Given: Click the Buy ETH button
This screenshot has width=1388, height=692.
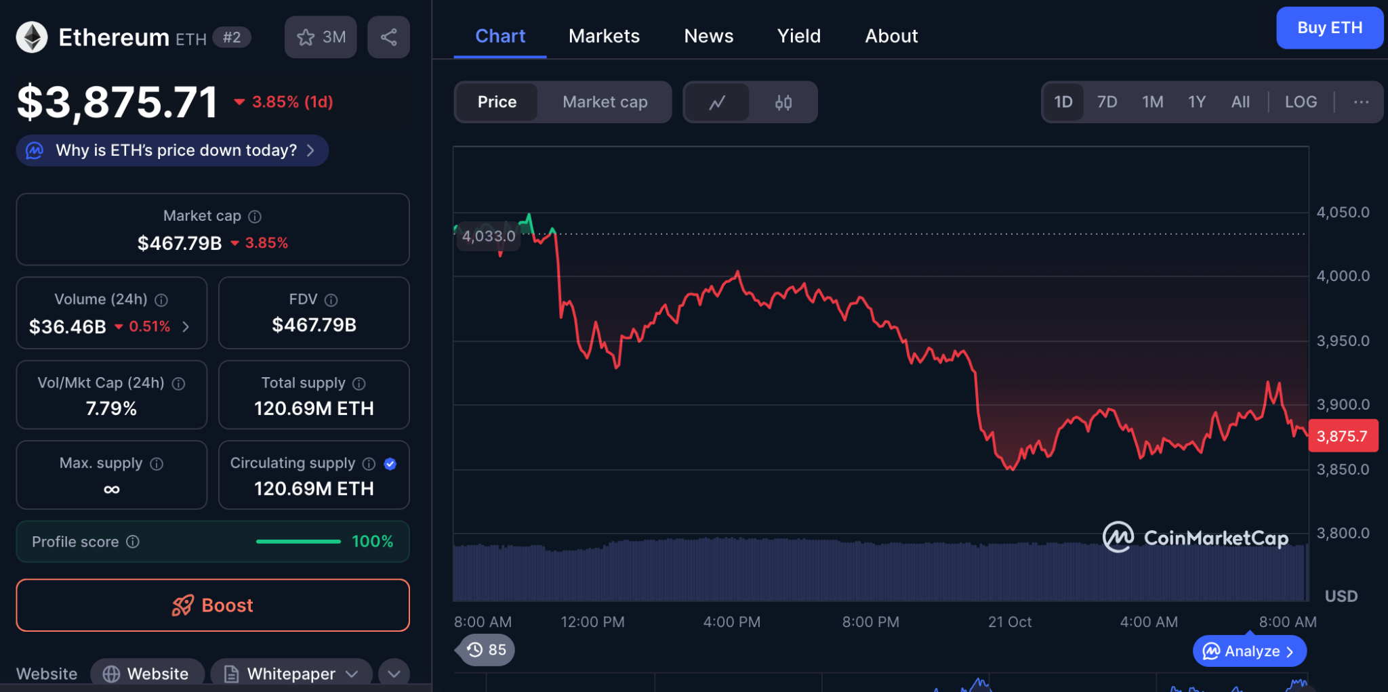Looking at the screenshot, I should (x=1329, y=28).
